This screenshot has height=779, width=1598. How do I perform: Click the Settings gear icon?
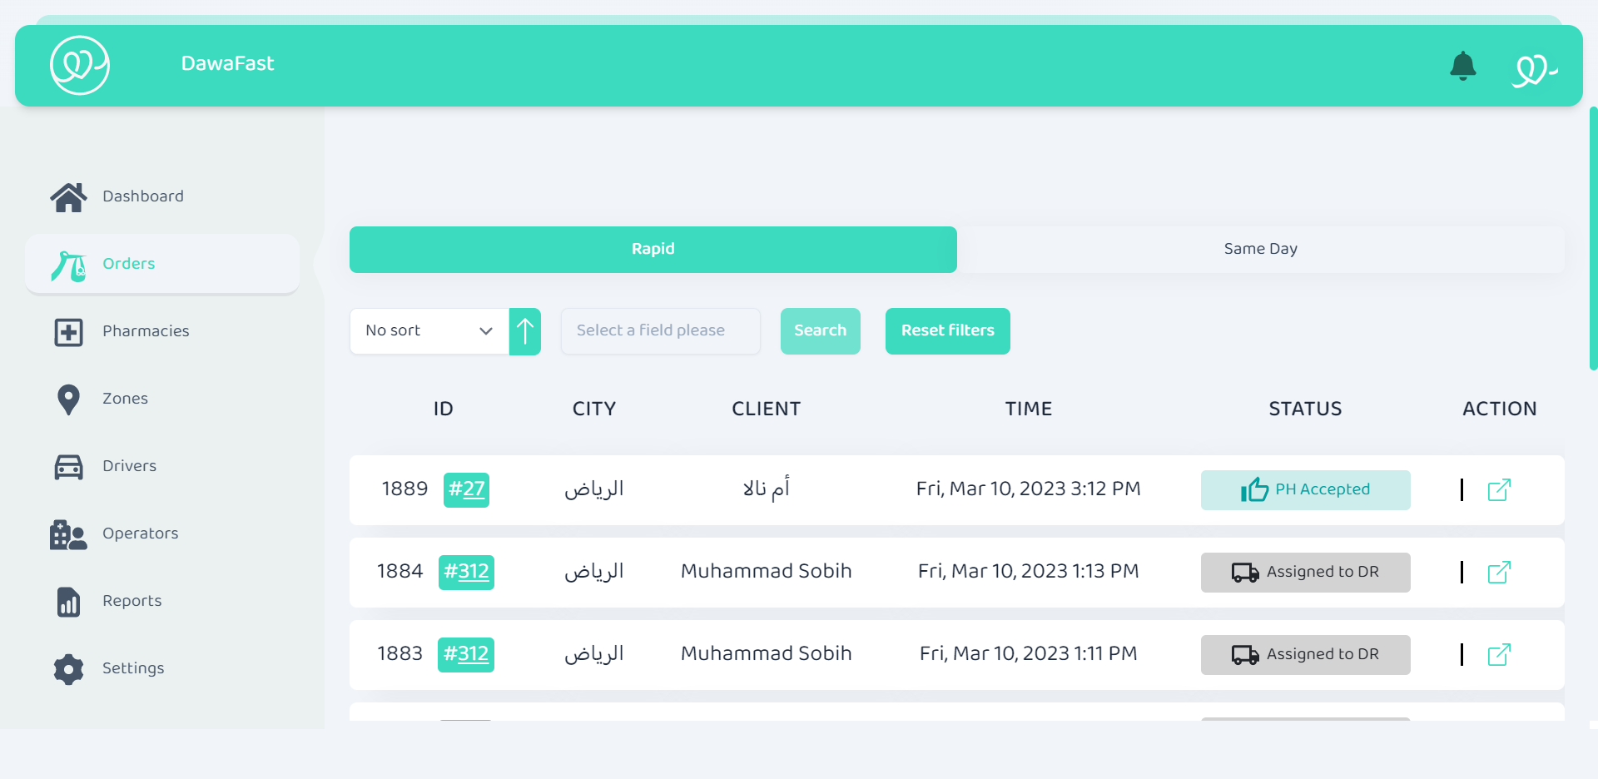tap(68, 669)
